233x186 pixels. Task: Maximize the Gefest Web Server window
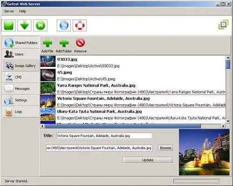pyautogui.click(x=223, y=4)
